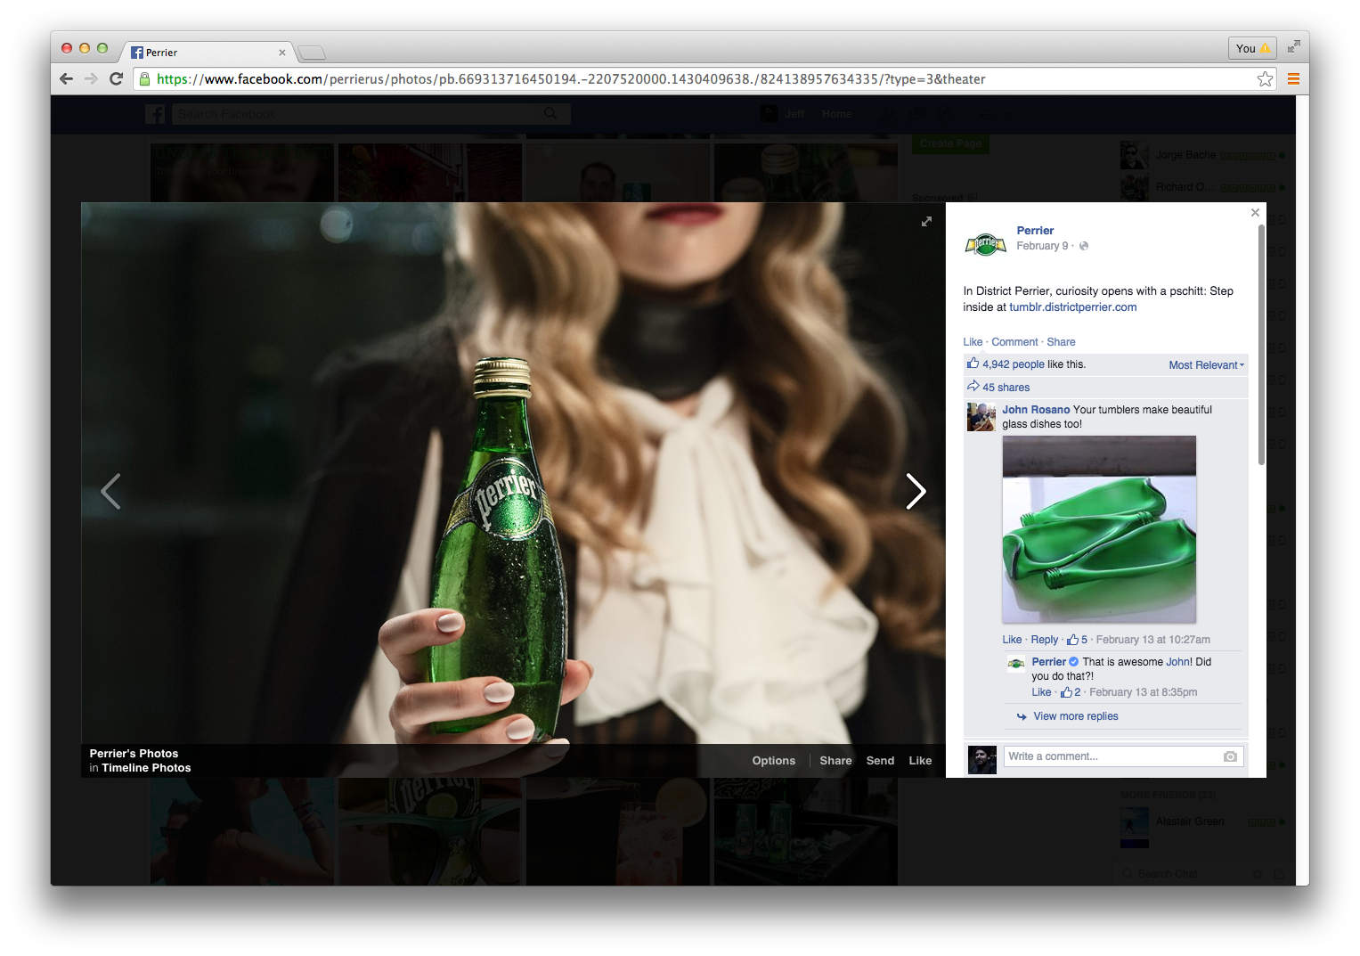Click the share arrow icon beside 45 shares

click(x=973, y=387)
